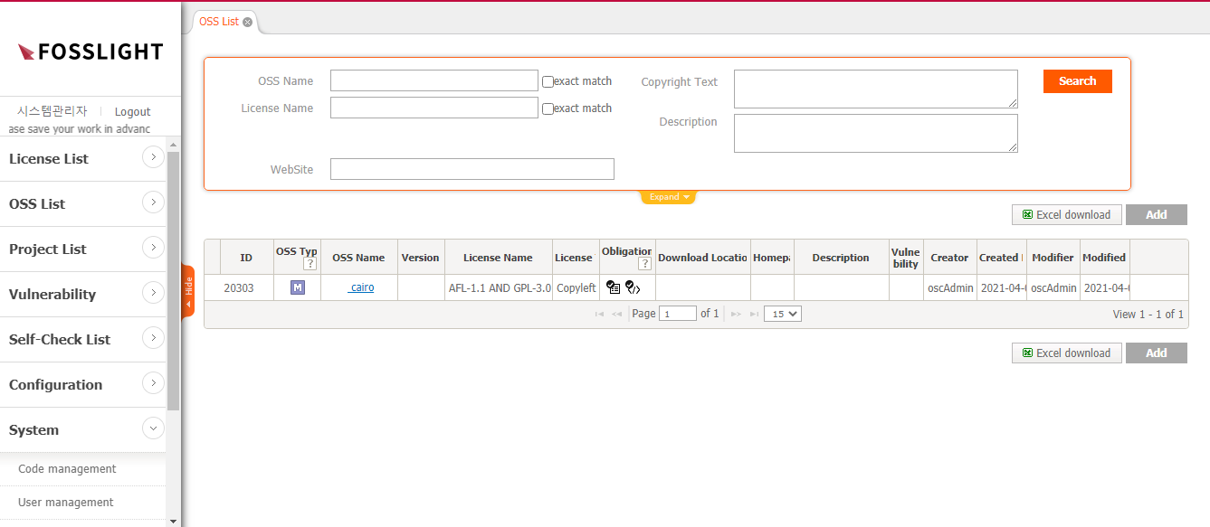Focus the Description textarea
This screenshot has width=1210, height=527.
(876, 133)
